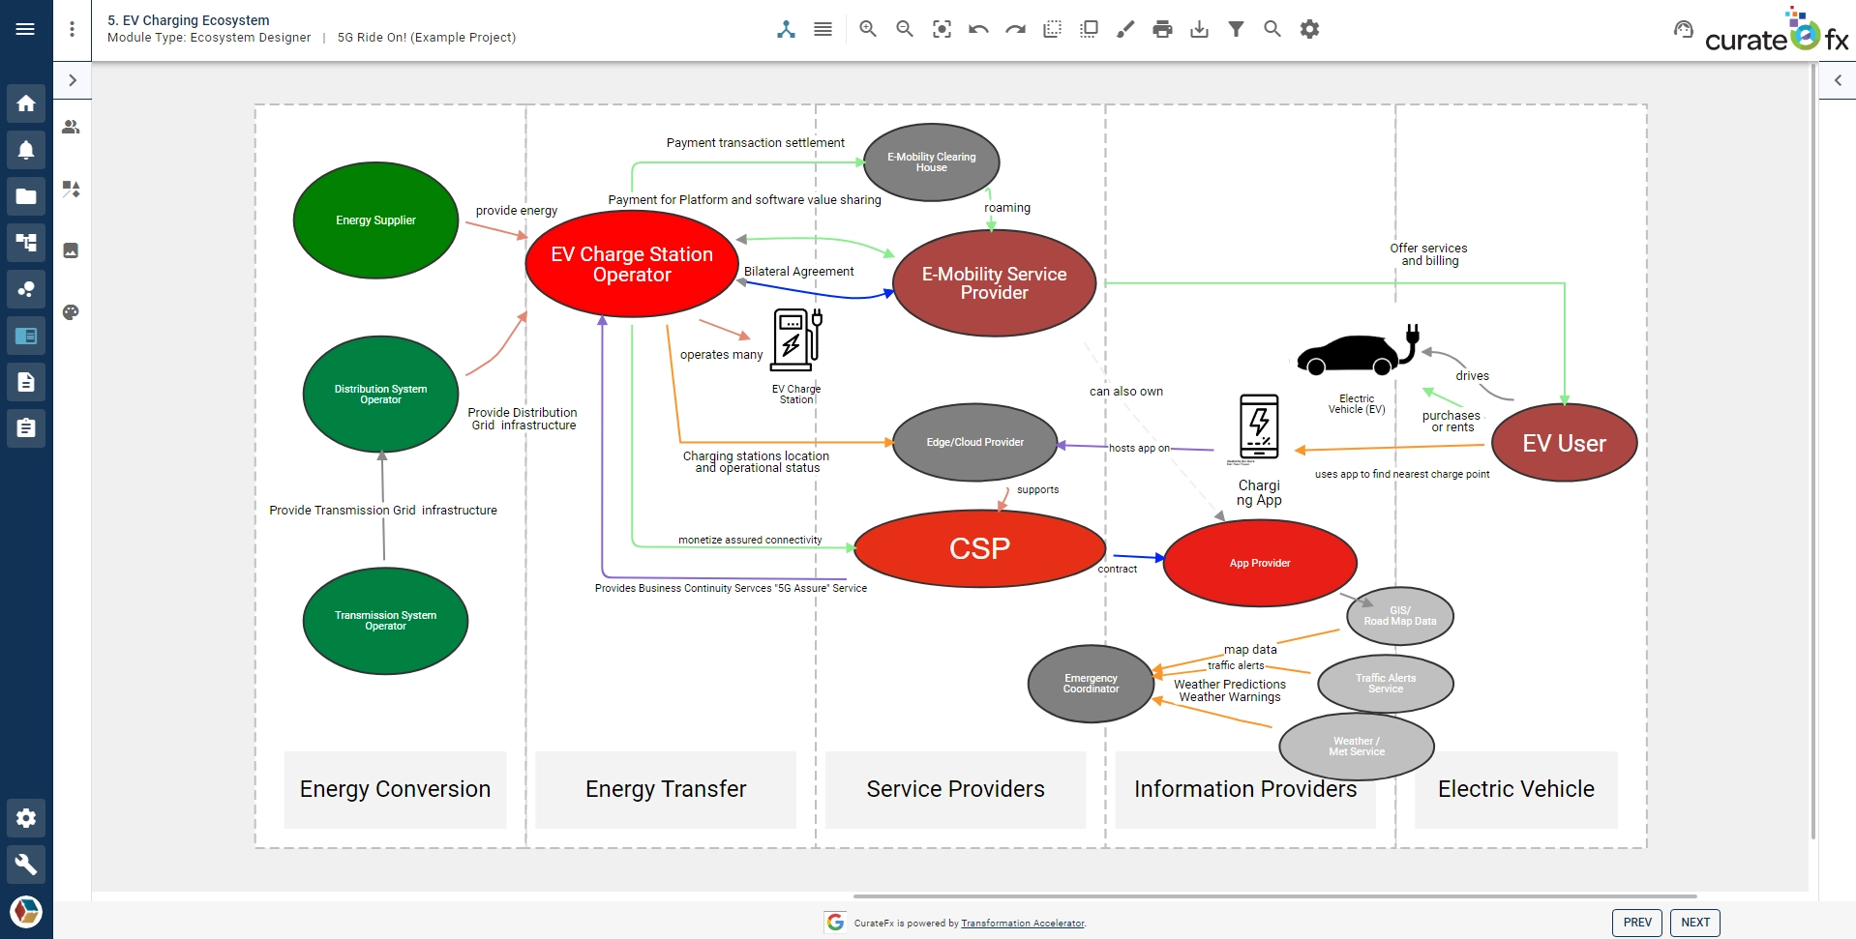Select the Emergency Coordinator node
The image size is (1856, 939).
(x=1091, y=684)
